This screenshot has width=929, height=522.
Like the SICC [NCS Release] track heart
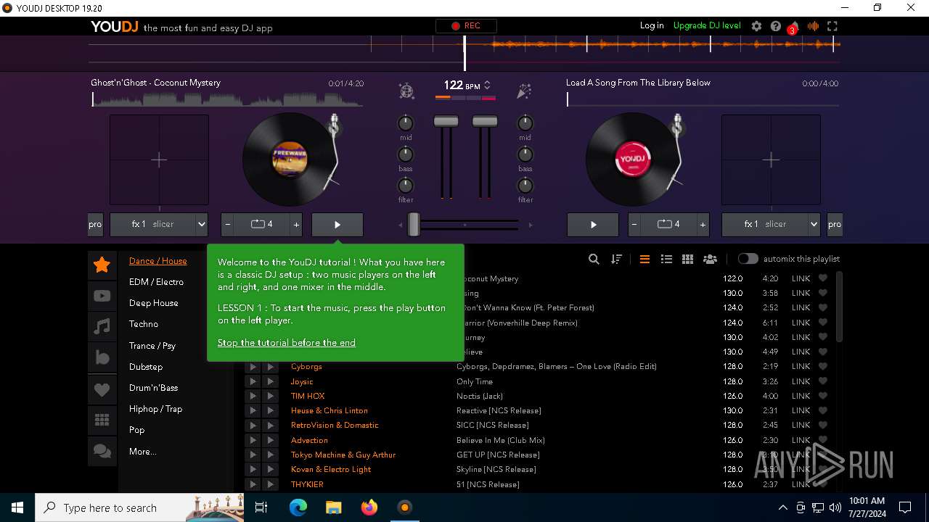(x=822, y=425)
